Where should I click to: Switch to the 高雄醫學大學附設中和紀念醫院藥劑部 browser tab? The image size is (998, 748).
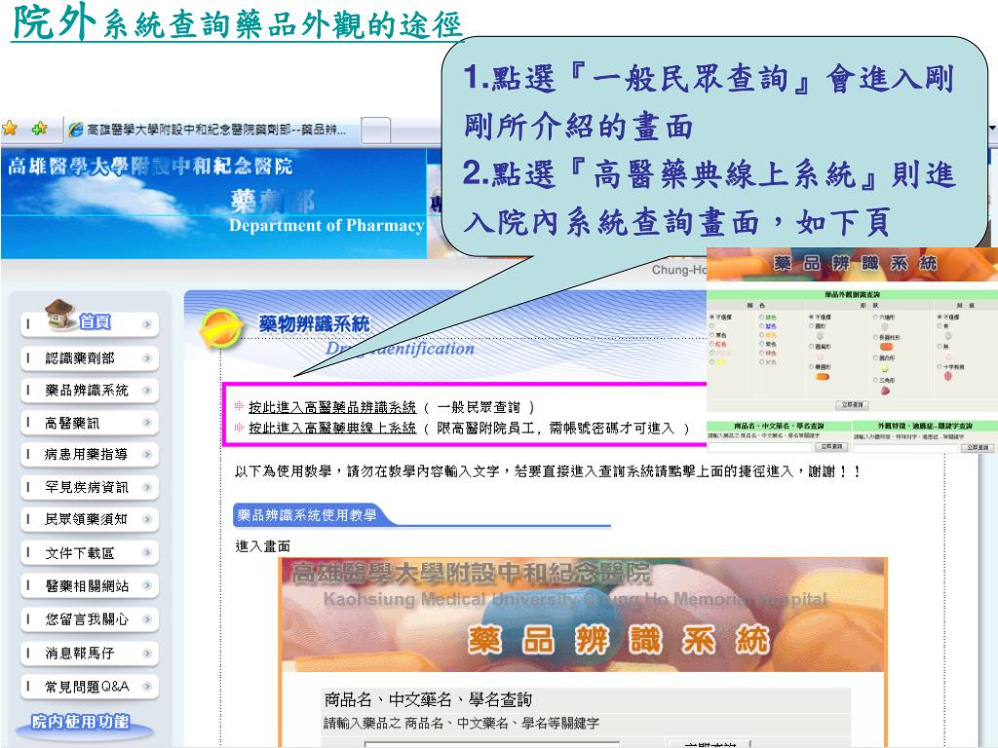click(x=211, y=130)
